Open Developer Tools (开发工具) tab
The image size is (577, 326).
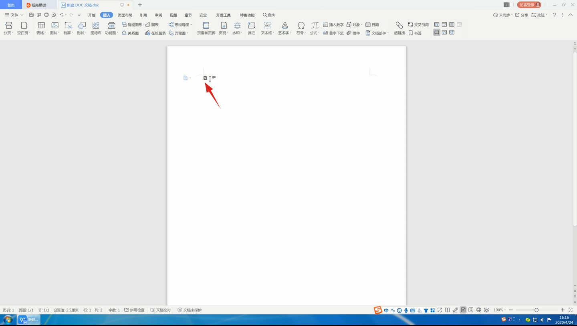223,15
